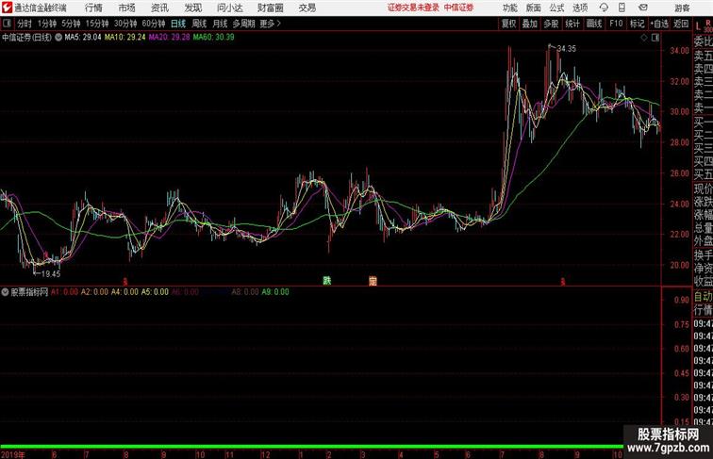713x459 pixels.
Task: Click the MA60: 30.39 value label
Action: (214, 38)
